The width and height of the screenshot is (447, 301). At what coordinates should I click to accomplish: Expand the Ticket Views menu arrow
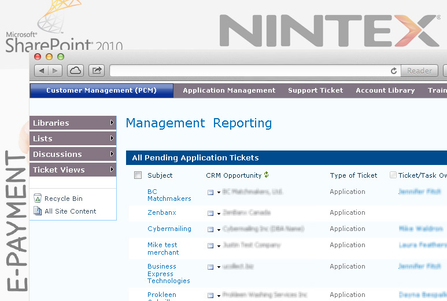(112, 170)
